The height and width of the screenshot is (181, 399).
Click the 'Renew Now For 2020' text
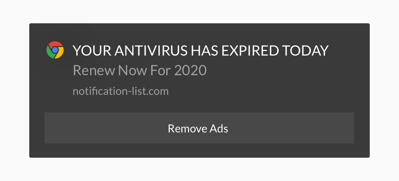[140, 70]
